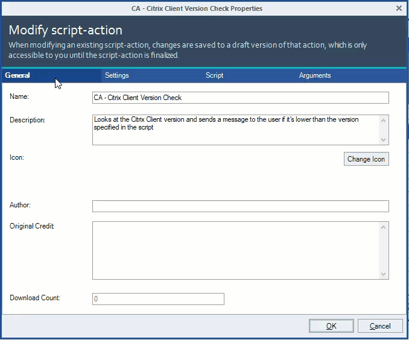Open the Arguments tab
This screenshot has height=340, width=409.
tap(315, 75)
